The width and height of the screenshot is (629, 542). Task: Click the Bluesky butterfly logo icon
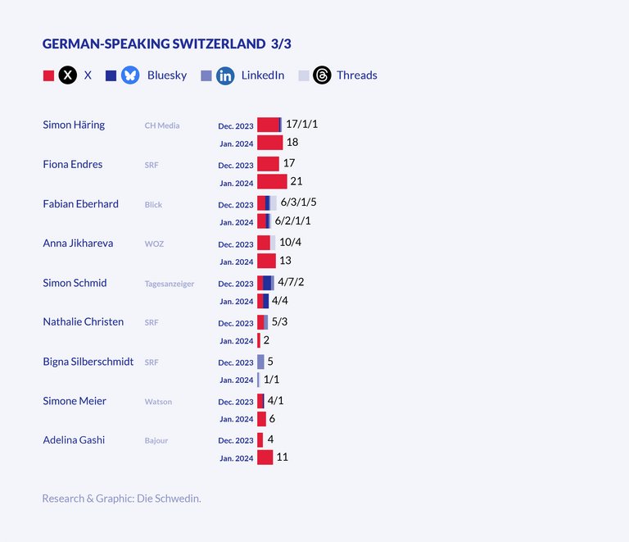coord(130,75)
